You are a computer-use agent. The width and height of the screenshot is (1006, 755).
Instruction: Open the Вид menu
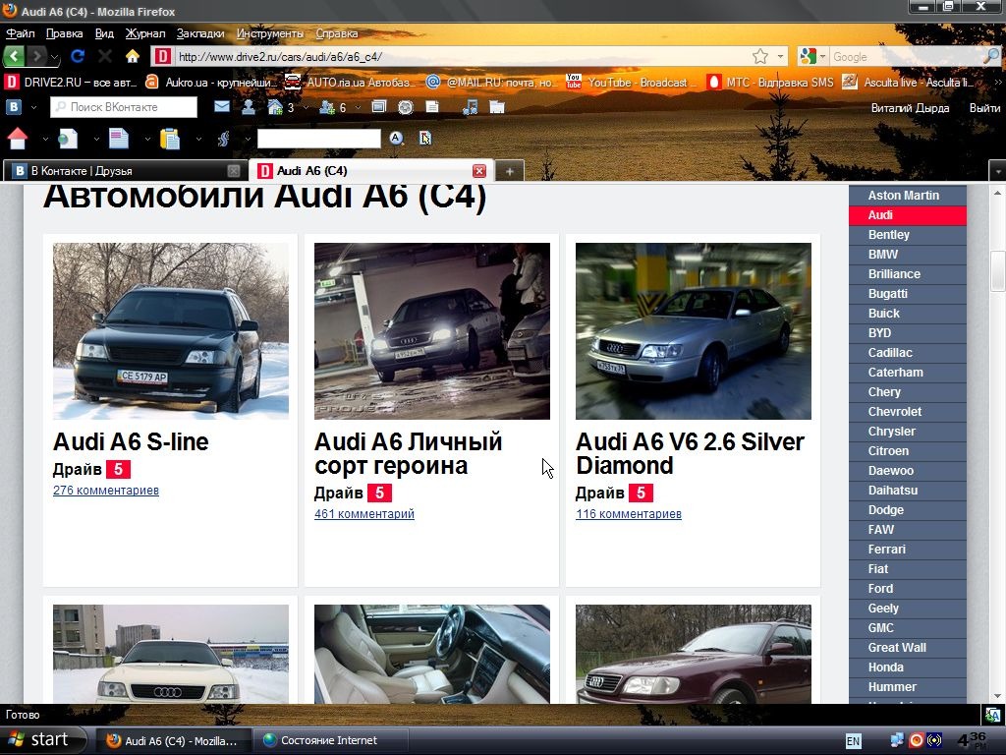(104, 33)
